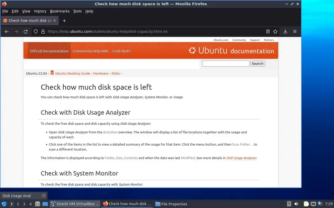
Task: Follow the Disk Usage Analyzer manual link
Action: (241, 158)
